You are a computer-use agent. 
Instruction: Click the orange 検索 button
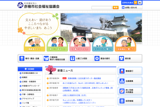115,7
